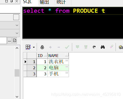Open cell editor button for 洗衣机
Viewport: 123px width, 99px height.
pos(67,61)
